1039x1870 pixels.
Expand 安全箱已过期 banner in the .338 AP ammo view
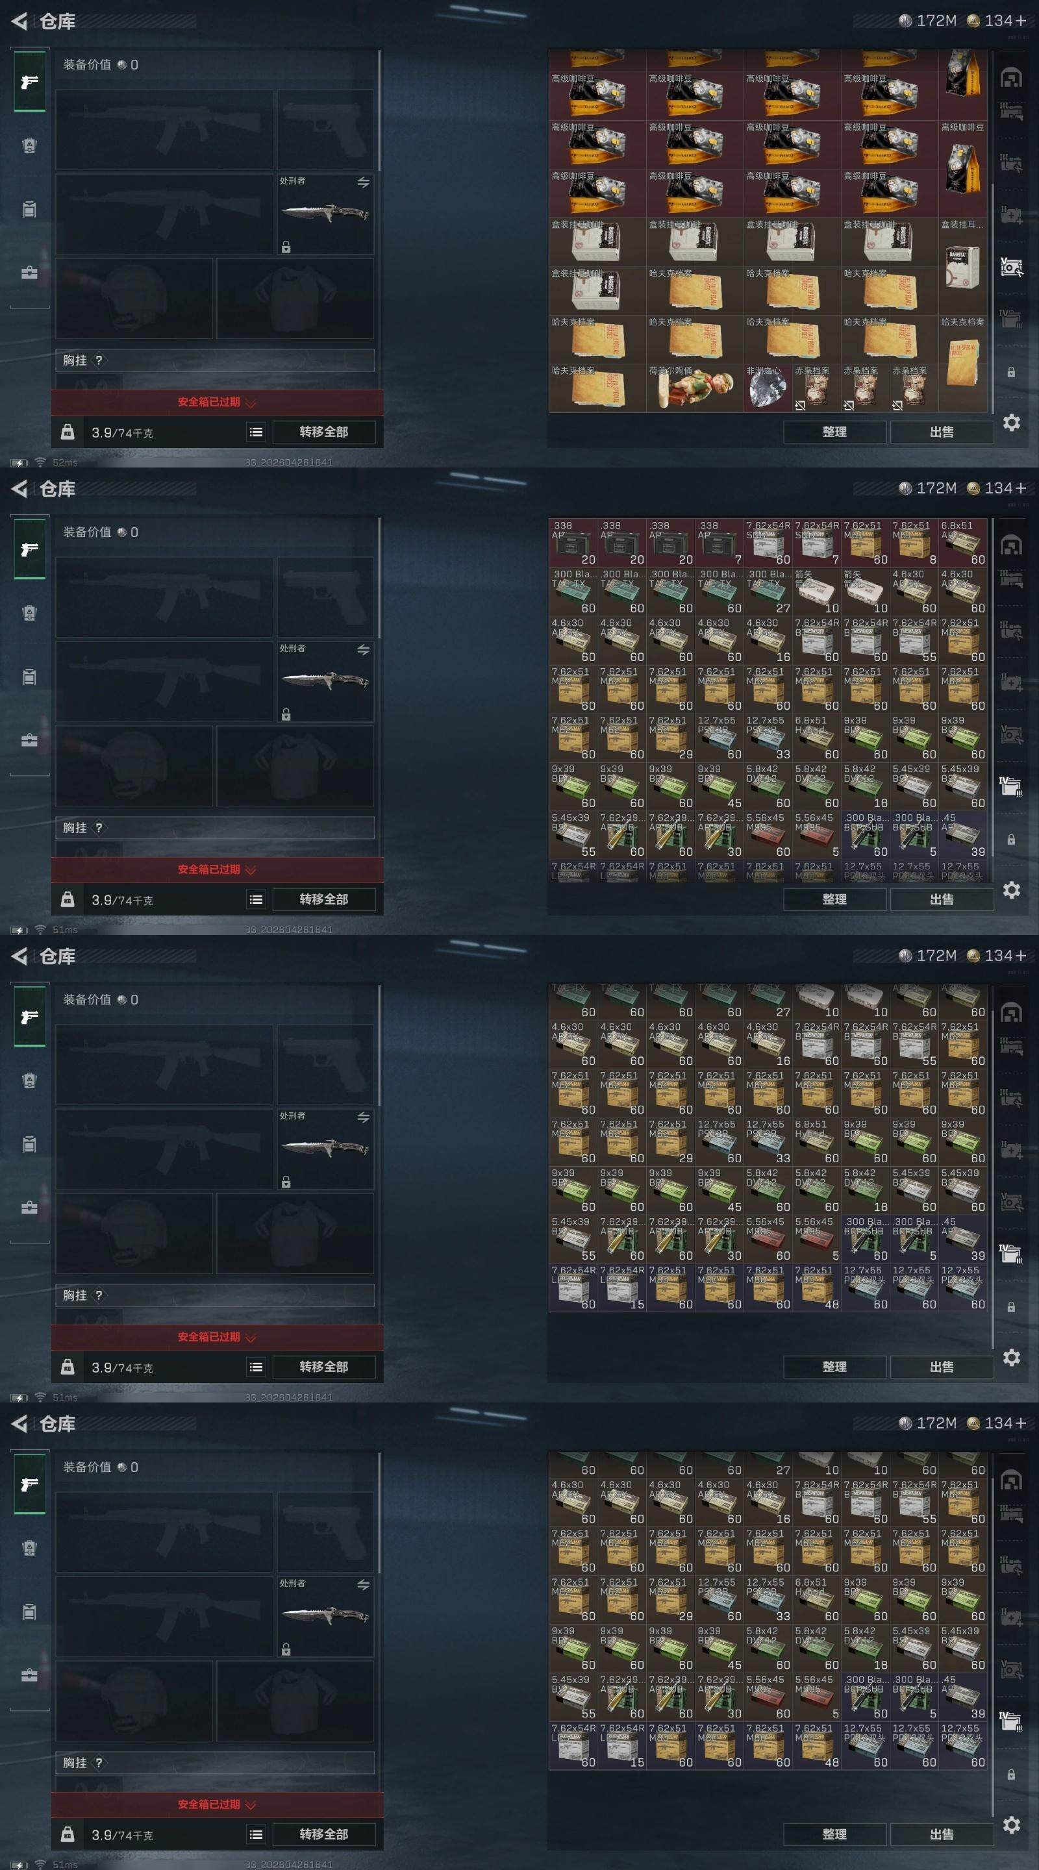(217, 869)
